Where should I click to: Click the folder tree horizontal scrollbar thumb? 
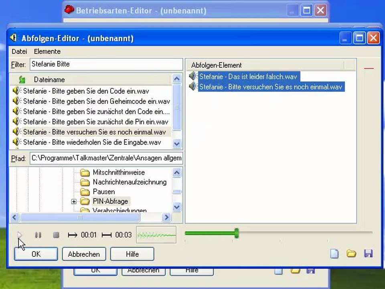click(x=80, y=217)
